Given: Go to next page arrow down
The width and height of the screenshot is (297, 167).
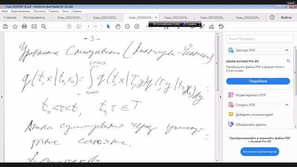Looking at the screenshot, I should (78, 26).
